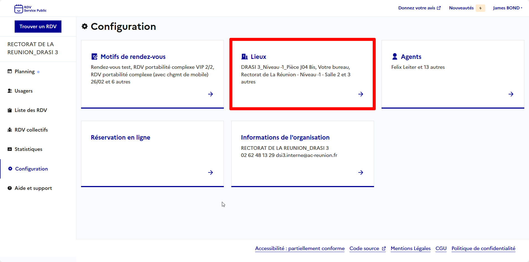Open the Donnez votre avis link

(x=419, y=8)
